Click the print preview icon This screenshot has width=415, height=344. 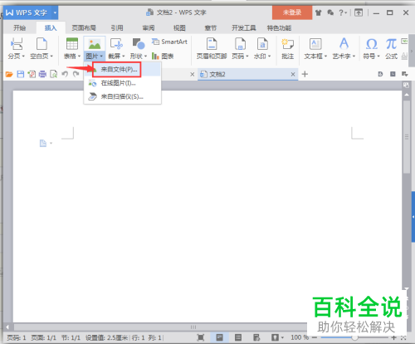pos(54,74)
